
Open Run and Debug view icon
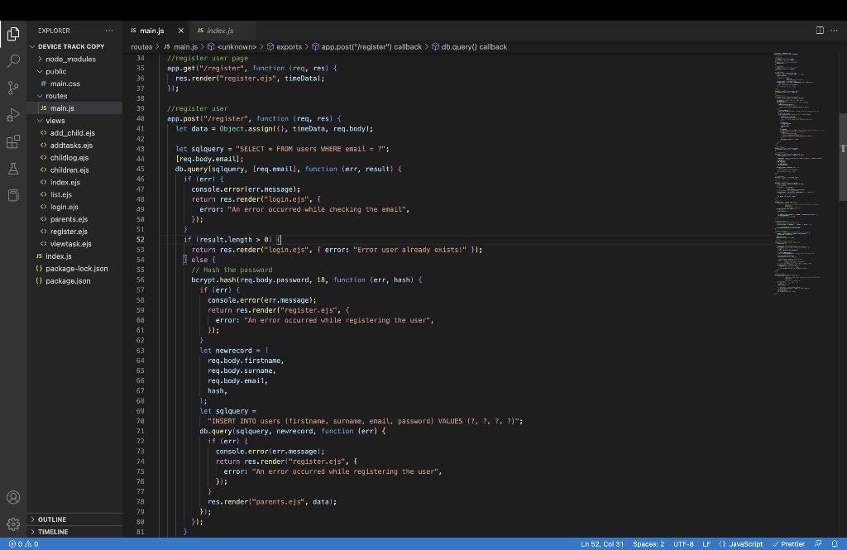[13, 114]
